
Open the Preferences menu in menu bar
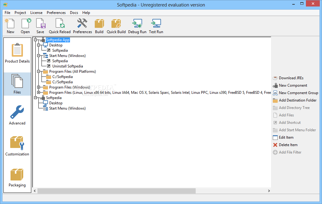point(56,12)
